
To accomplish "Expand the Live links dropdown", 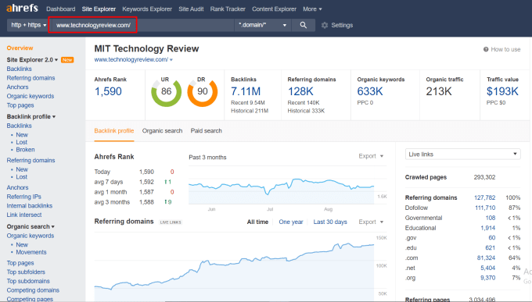I will [x=463, y=155].
